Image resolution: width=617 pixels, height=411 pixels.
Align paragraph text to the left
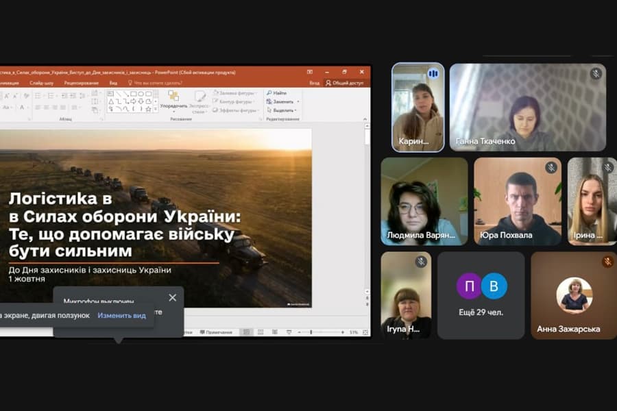(38, 108)
